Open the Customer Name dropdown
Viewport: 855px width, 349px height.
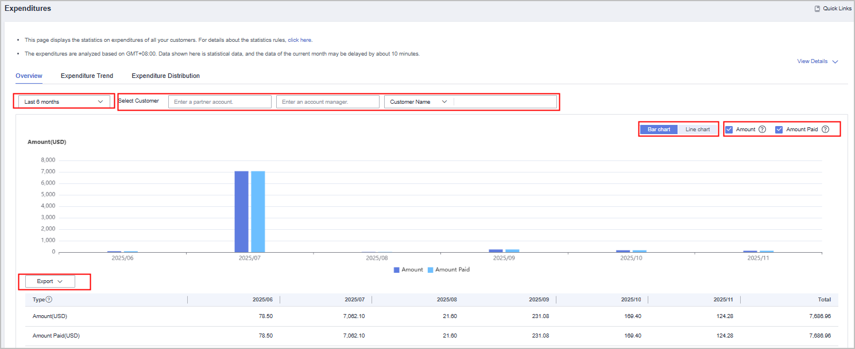point(419,102)
